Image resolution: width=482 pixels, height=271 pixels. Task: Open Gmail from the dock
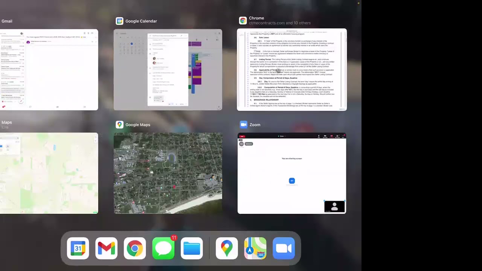click(106, 248)
